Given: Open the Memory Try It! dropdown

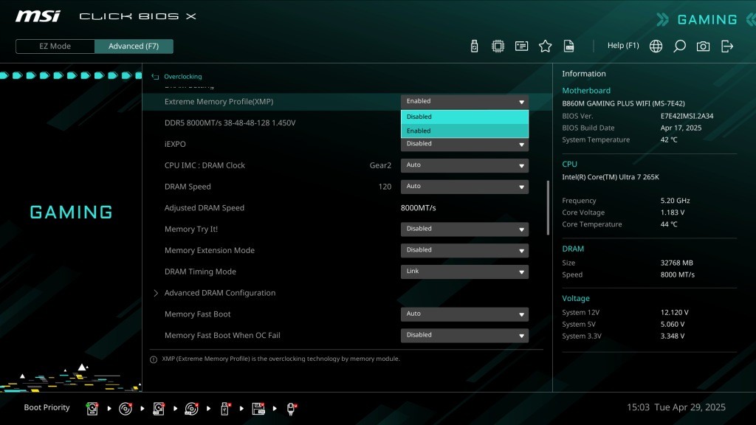Looking at the screenshot, I should [x=464, y=229].
